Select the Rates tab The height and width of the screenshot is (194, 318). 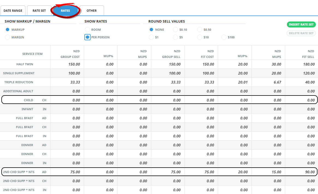point(66,11)
